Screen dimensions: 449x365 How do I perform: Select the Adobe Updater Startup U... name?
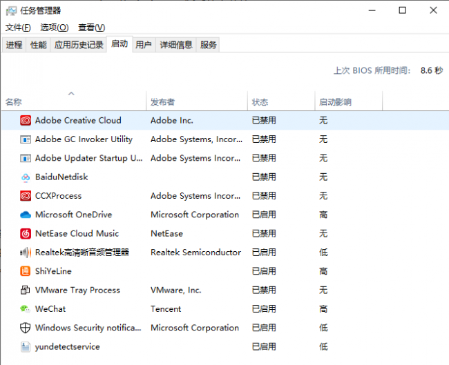(89, 158)
